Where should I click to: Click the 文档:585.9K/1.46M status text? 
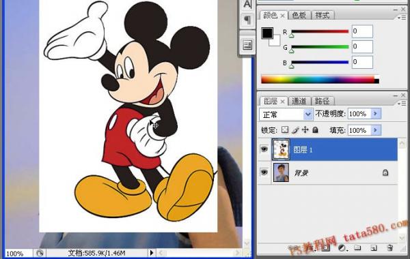96,254
